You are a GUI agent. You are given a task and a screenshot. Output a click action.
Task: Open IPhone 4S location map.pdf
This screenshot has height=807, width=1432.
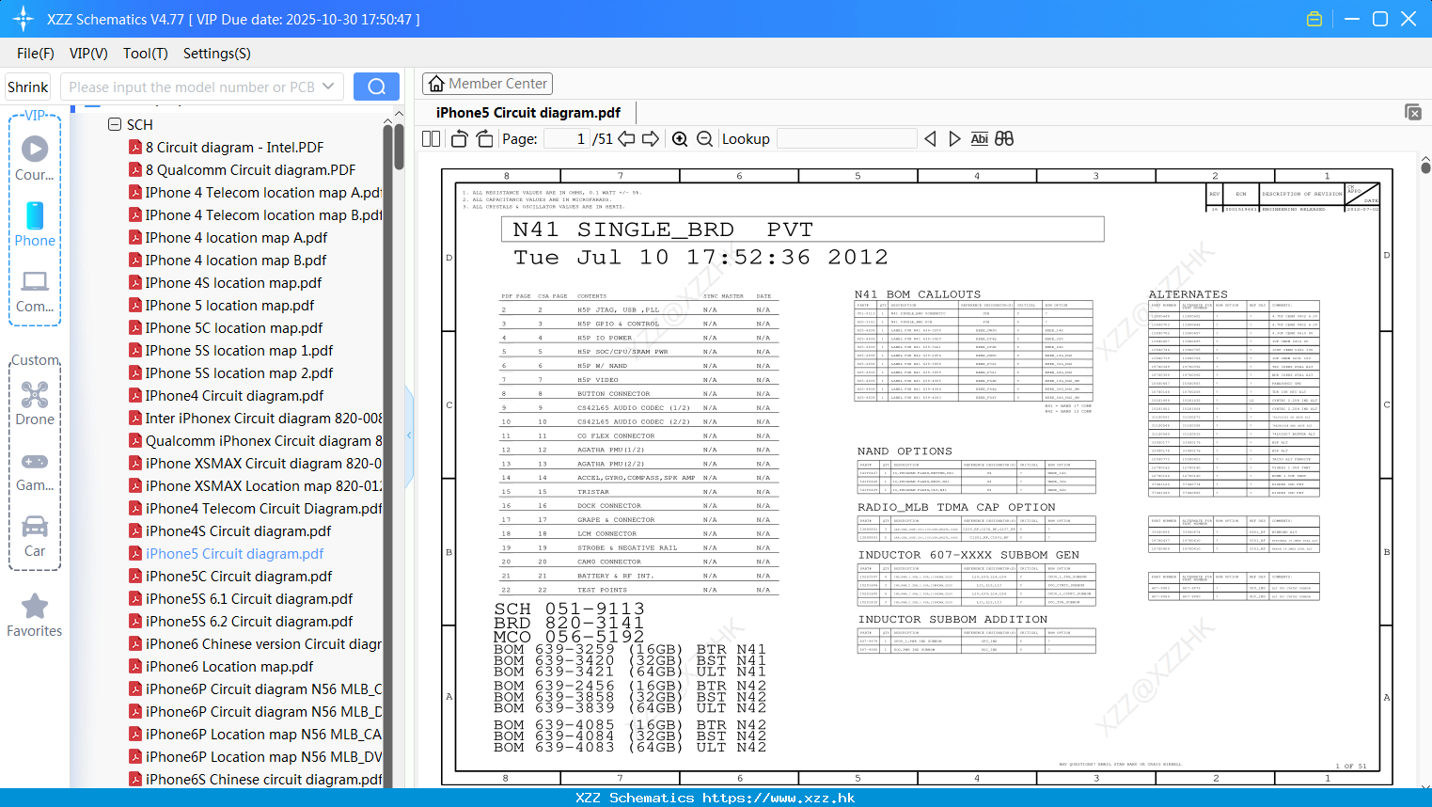[233, 283]
